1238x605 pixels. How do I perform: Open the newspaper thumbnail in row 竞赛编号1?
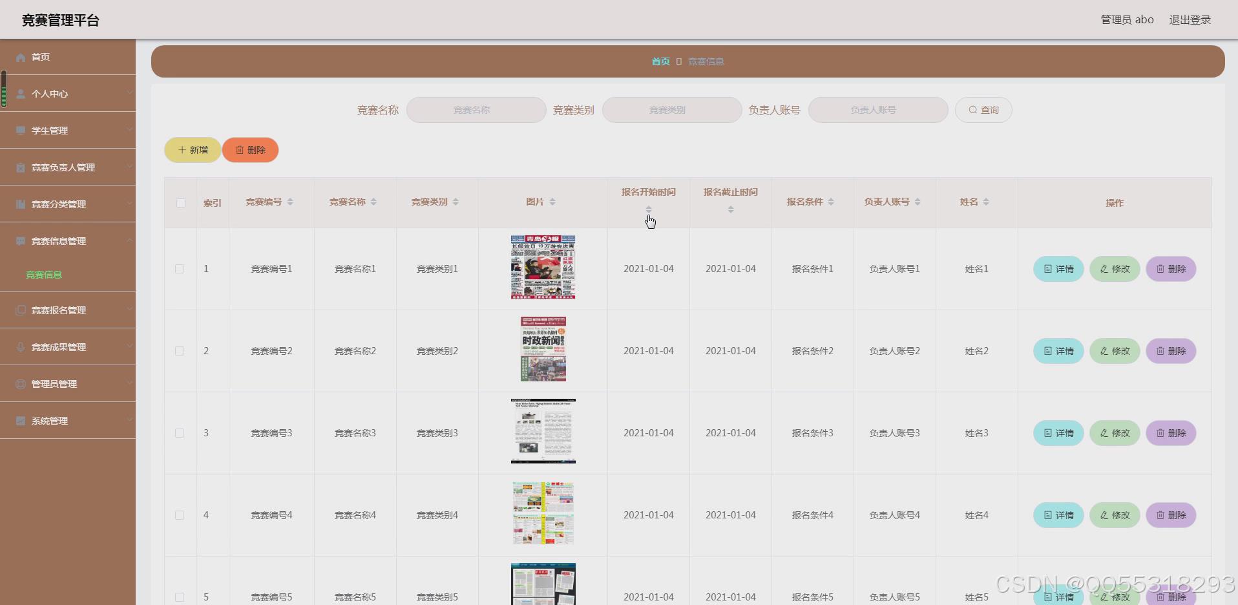coord(543,267)
